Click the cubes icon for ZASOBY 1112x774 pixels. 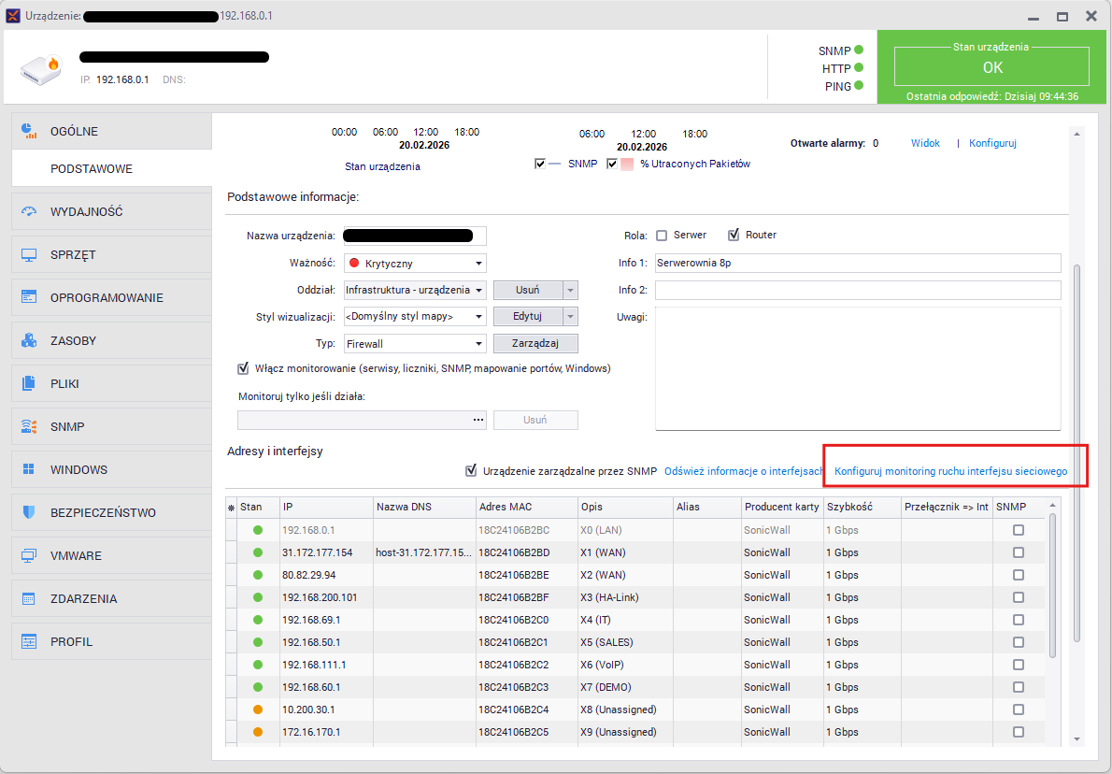point(29,341)
